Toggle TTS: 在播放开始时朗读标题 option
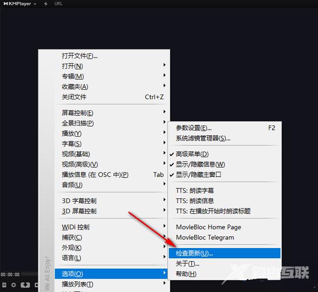 tap(225, 211)
